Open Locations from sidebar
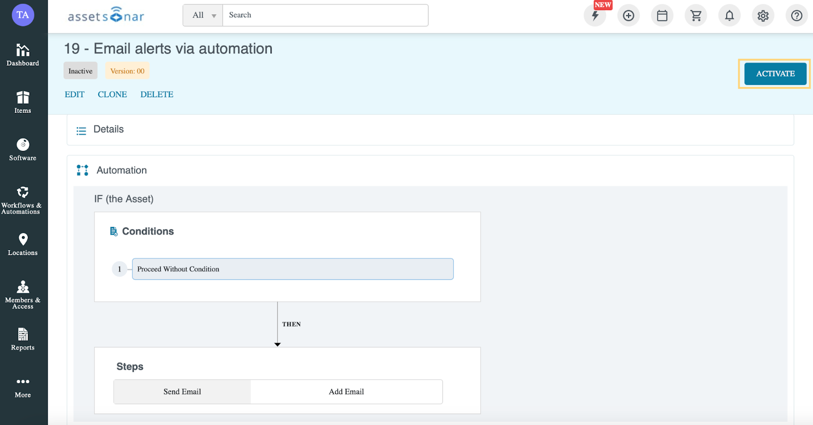The height and width of the screenshot is (425, 813). pos(23,244)
